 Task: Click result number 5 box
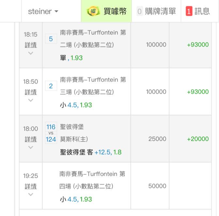point(51,39)
